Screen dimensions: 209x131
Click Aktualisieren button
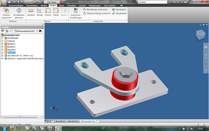(x=119, y=13)
